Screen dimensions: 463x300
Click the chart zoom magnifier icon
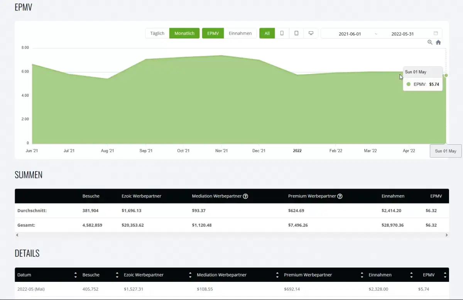click(x=430, y=42)
